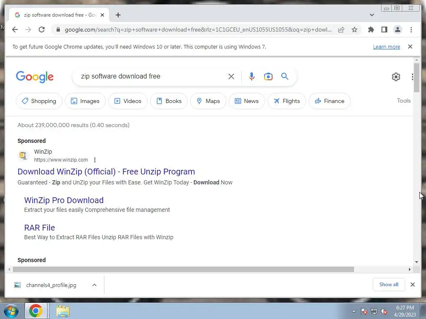The height and width of the screenshot is (319, 426).
Task: Bookmark this tab with the star
Action: coord(354,29)
